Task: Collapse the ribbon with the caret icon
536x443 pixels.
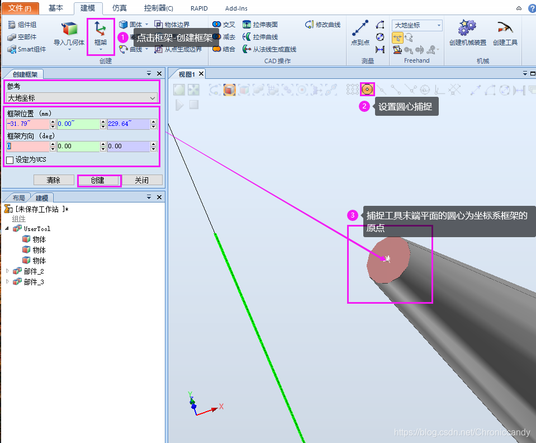Action: coord(519,8)
